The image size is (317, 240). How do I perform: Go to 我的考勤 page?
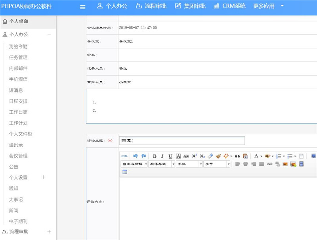pyautogui.click(x=17, y=46)
